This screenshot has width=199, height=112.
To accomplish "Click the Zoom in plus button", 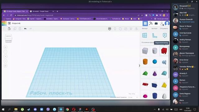I will (5, 56).
